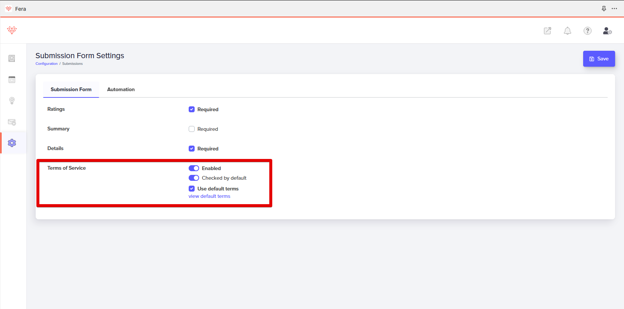The width and height of the screenshot is (624, 309).
Task: Uncheck Use default terms checkbox
Action: coord(192,189)
